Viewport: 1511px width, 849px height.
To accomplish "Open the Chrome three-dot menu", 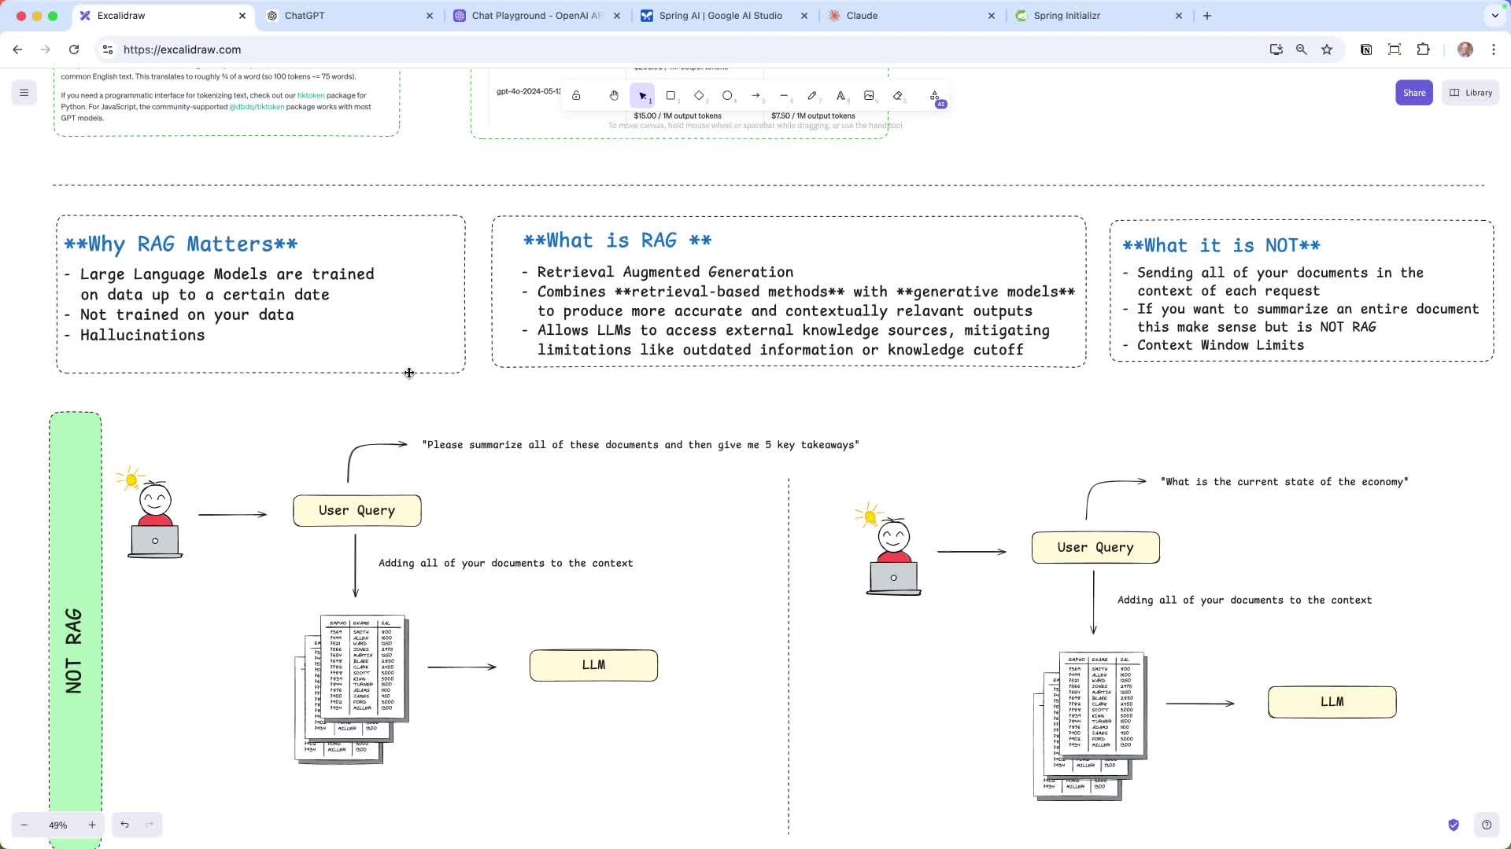I will click(x=1493, y=50).
